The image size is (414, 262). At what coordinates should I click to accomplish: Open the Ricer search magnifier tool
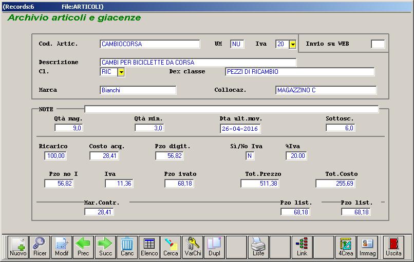pos(40,247)
